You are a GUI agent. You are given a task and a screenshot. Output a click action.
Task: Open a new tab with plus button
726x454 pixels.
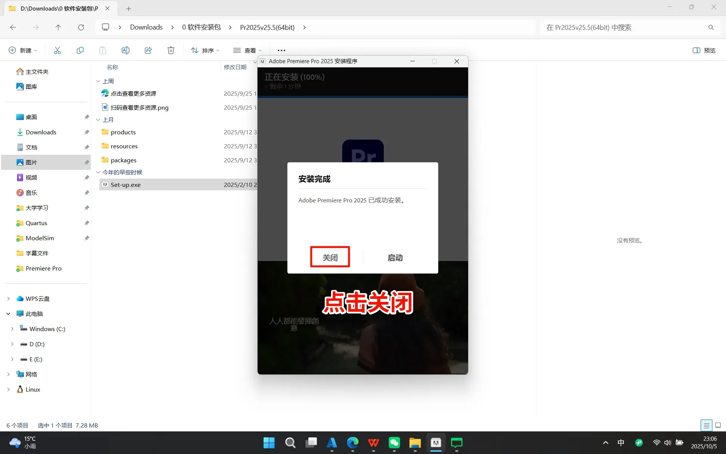[129, 8]
